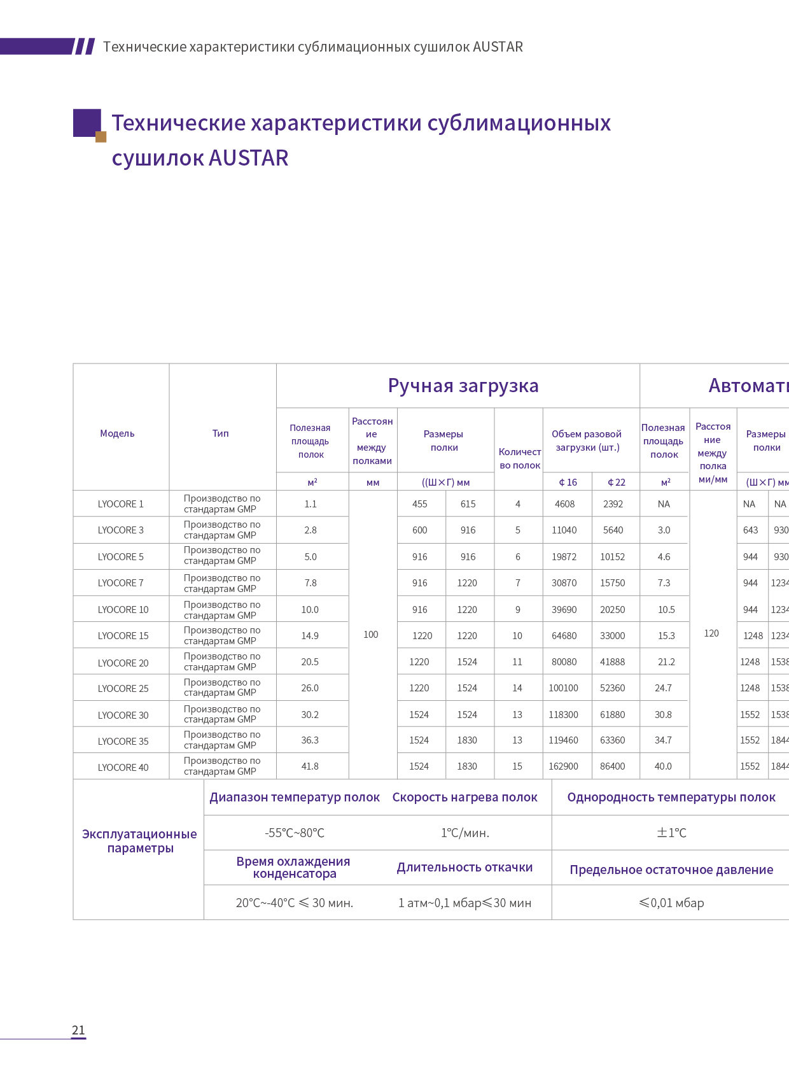Select the 'LYOCORE 1' model cell
Image resolution: width=789 pixels, height=1072 pixels.
click(x=121, y=504)
